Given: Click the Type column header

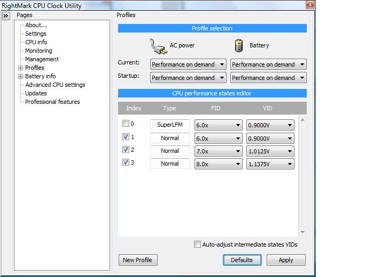Looking at the screenshot, I should [x=169, y=108].
